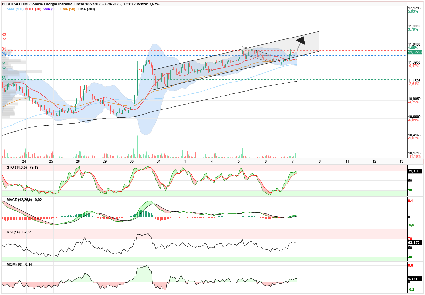Click the 11,3953 price axis value
425x295 pixels.
pos(415,62)
